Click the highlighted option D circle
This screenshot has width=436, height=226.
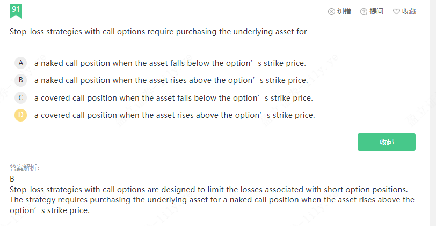[21, 115]
